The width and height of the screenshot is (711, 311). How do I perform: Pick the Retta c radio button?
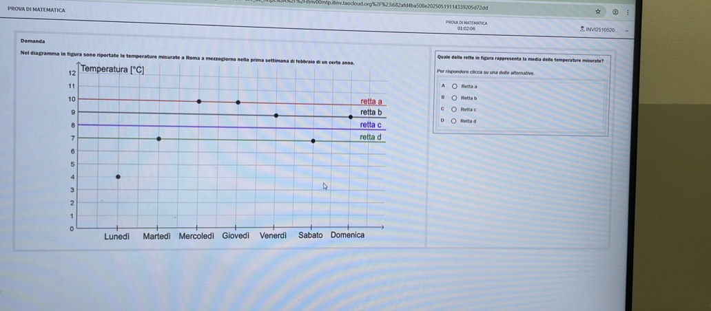(x=455, y=109)
